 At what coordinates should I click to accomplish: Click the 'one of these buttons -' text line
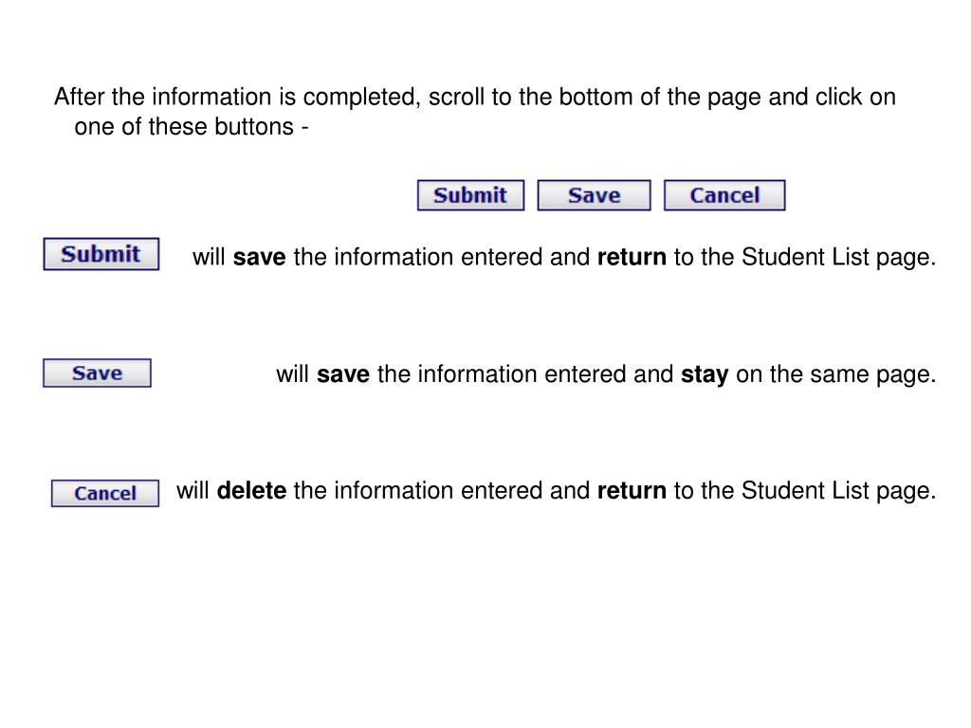click(x=192, y=127)
